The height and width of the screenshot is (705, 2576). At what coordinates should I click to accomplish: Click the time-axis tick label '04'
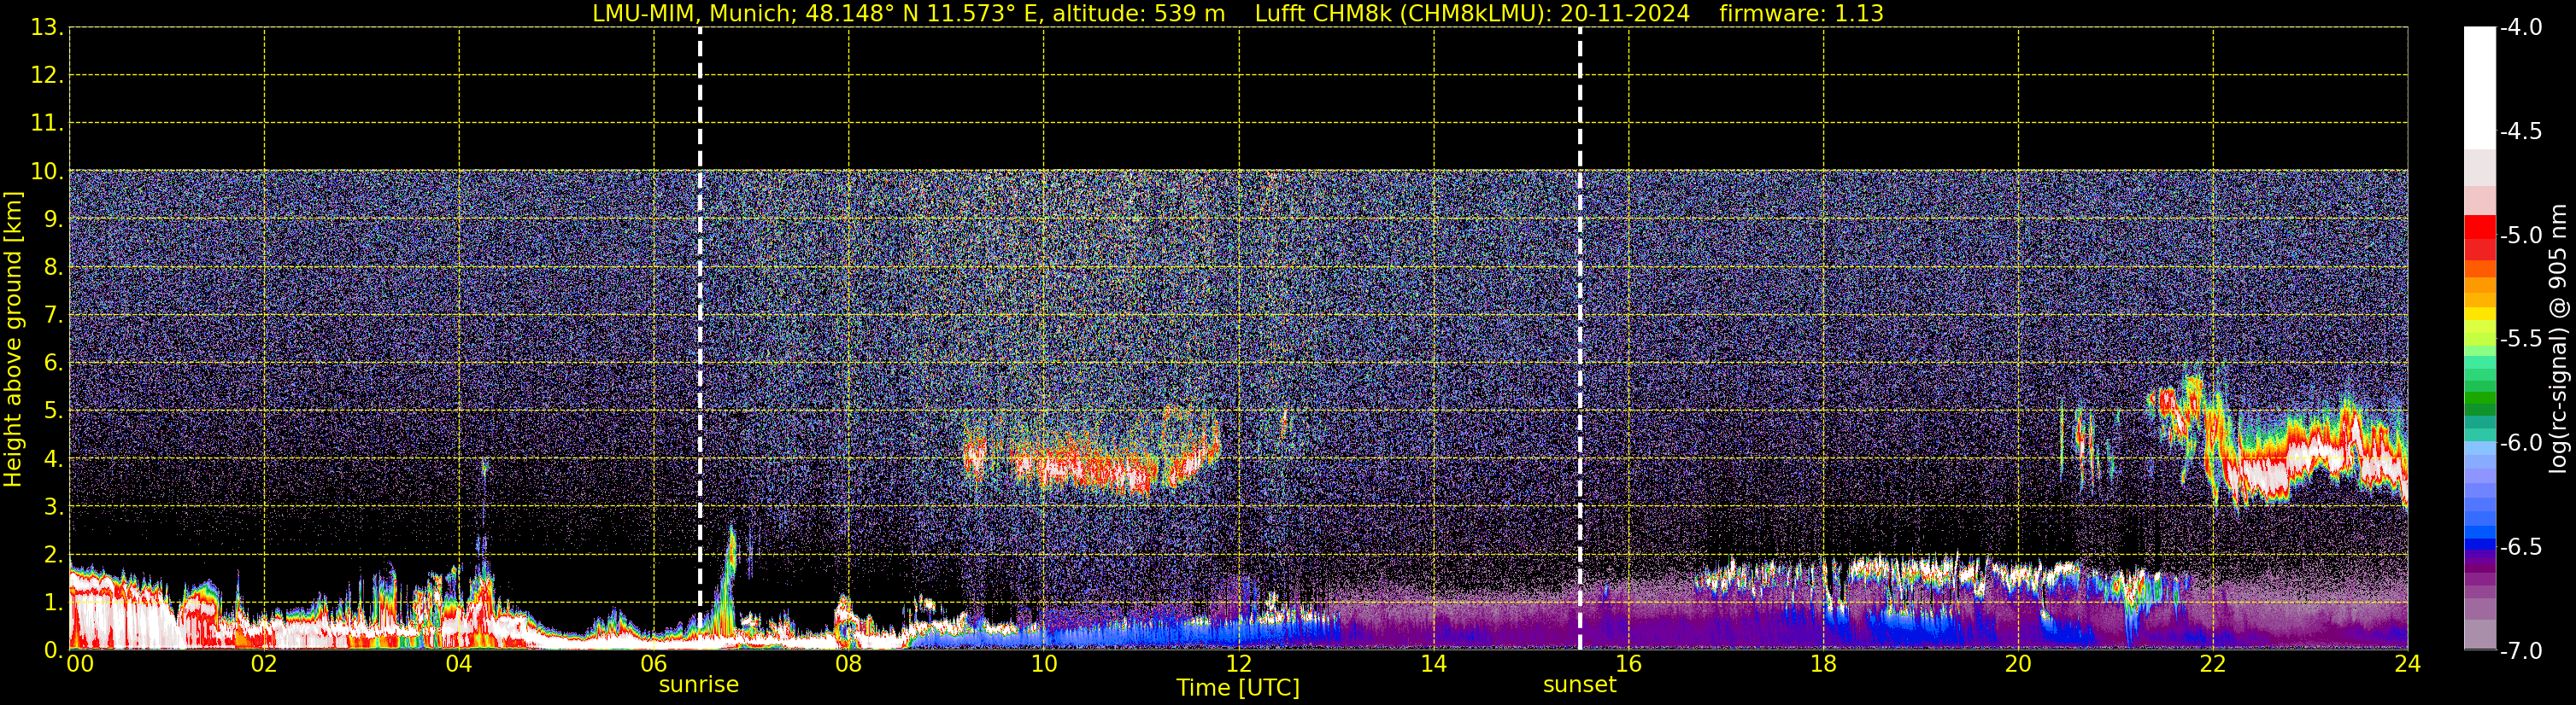[459, 664]
